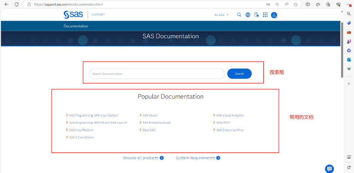Click the user profile avatar icon
The width and height of the screenshot is (354, 173).
[x=274, y=15]
